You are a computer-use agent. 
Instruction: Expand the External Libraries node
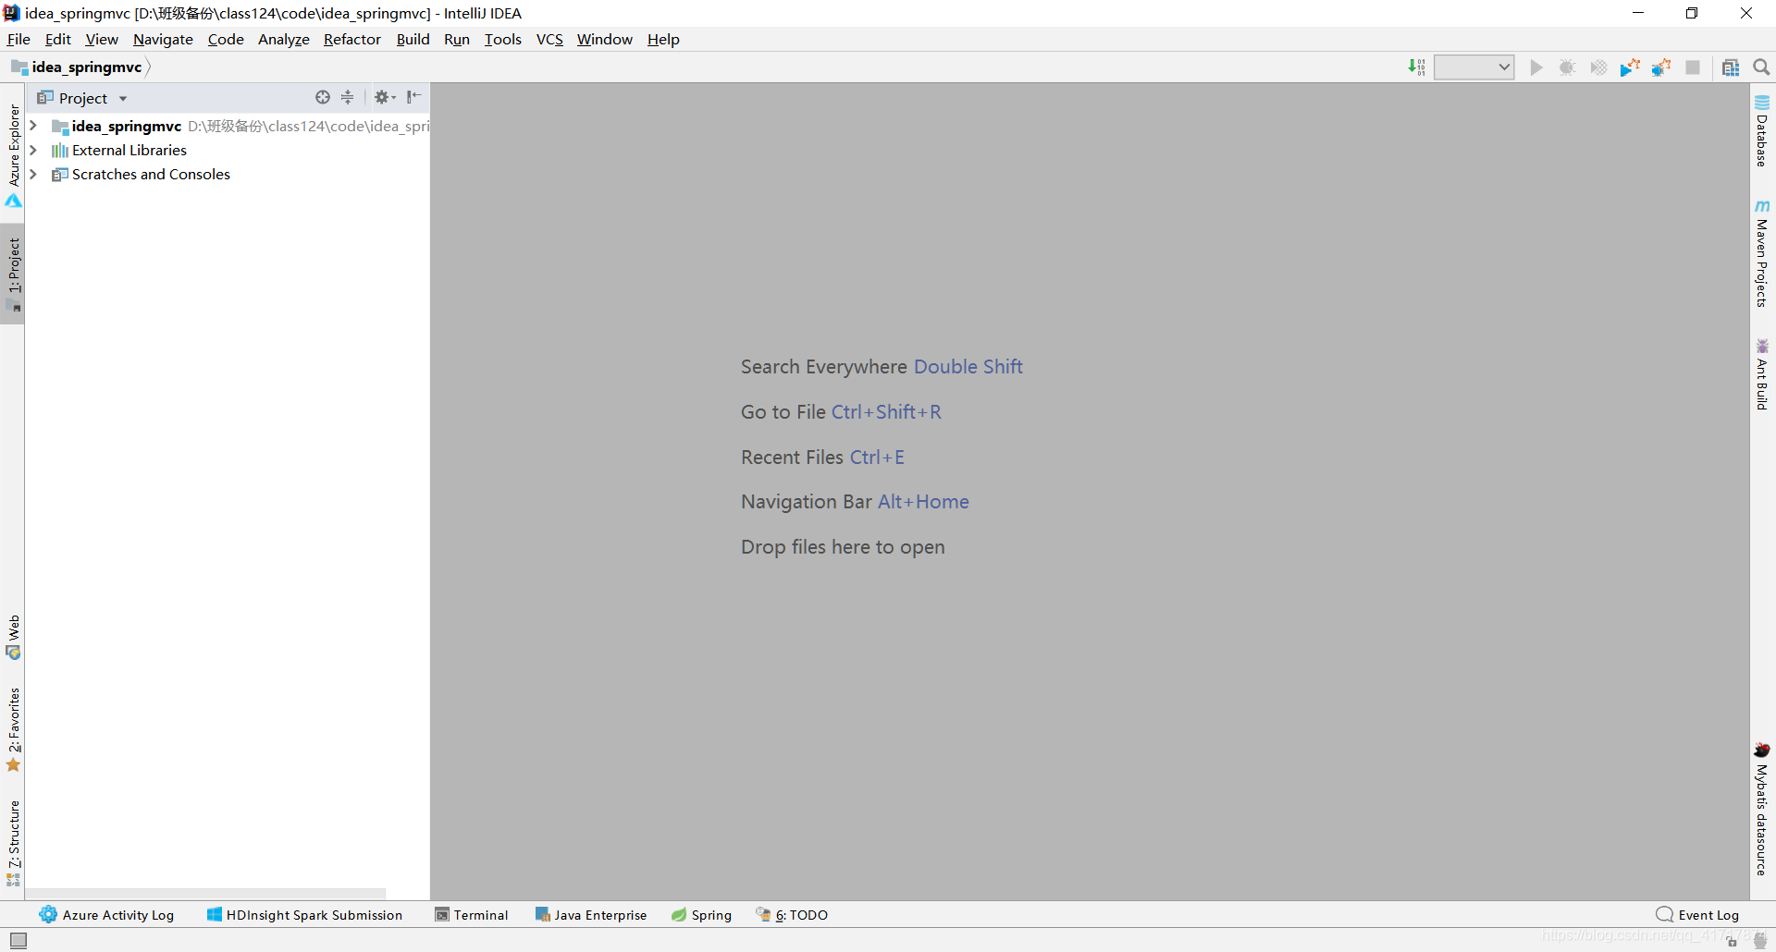33,150
